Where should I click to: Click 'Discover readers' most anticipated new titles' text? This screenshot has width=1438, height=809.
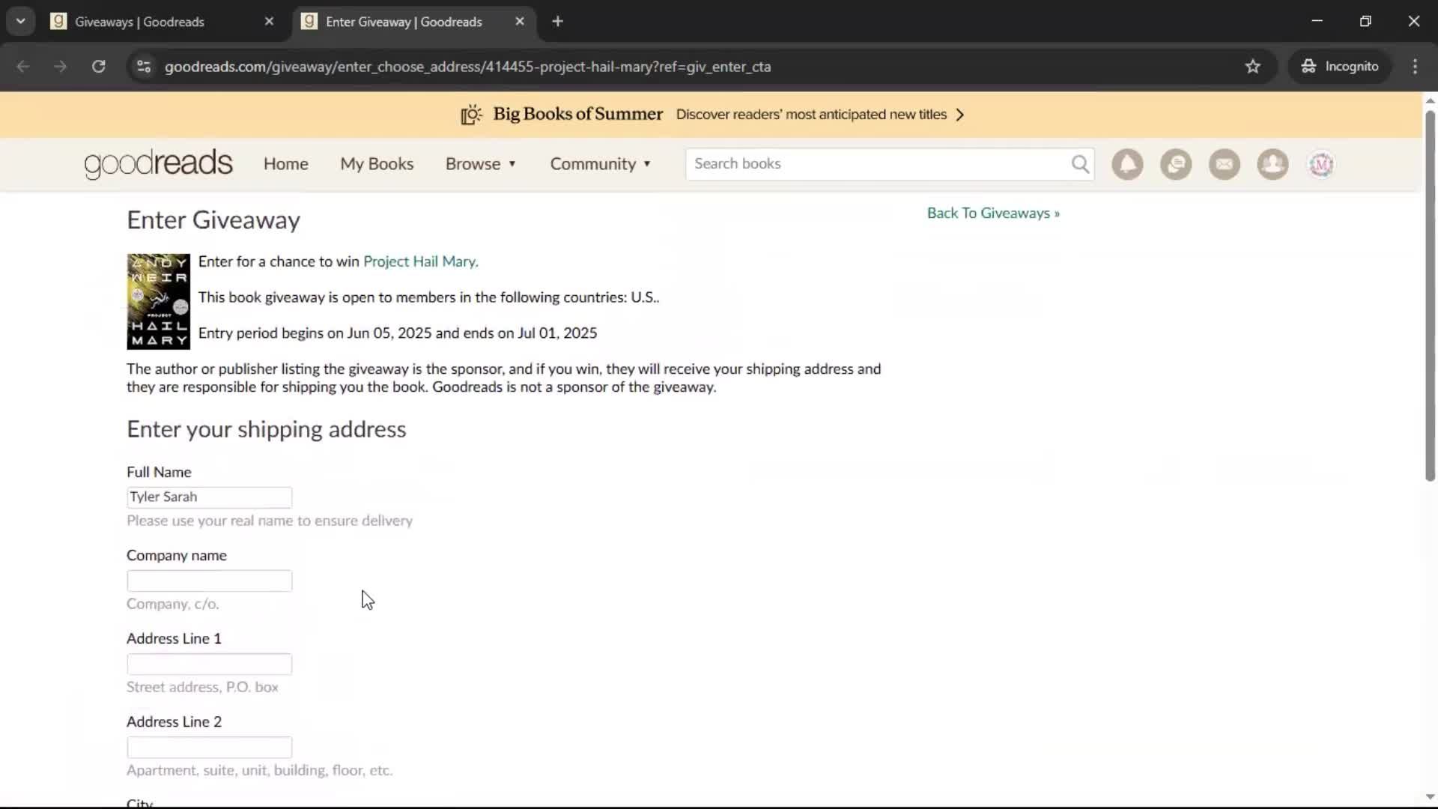[x=811, y=115]
